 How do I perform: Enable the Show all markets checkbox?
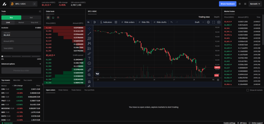coord(248,90)
